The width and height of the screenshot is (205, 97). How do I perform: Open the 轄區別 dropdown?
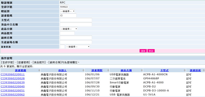tap(67, 11)
